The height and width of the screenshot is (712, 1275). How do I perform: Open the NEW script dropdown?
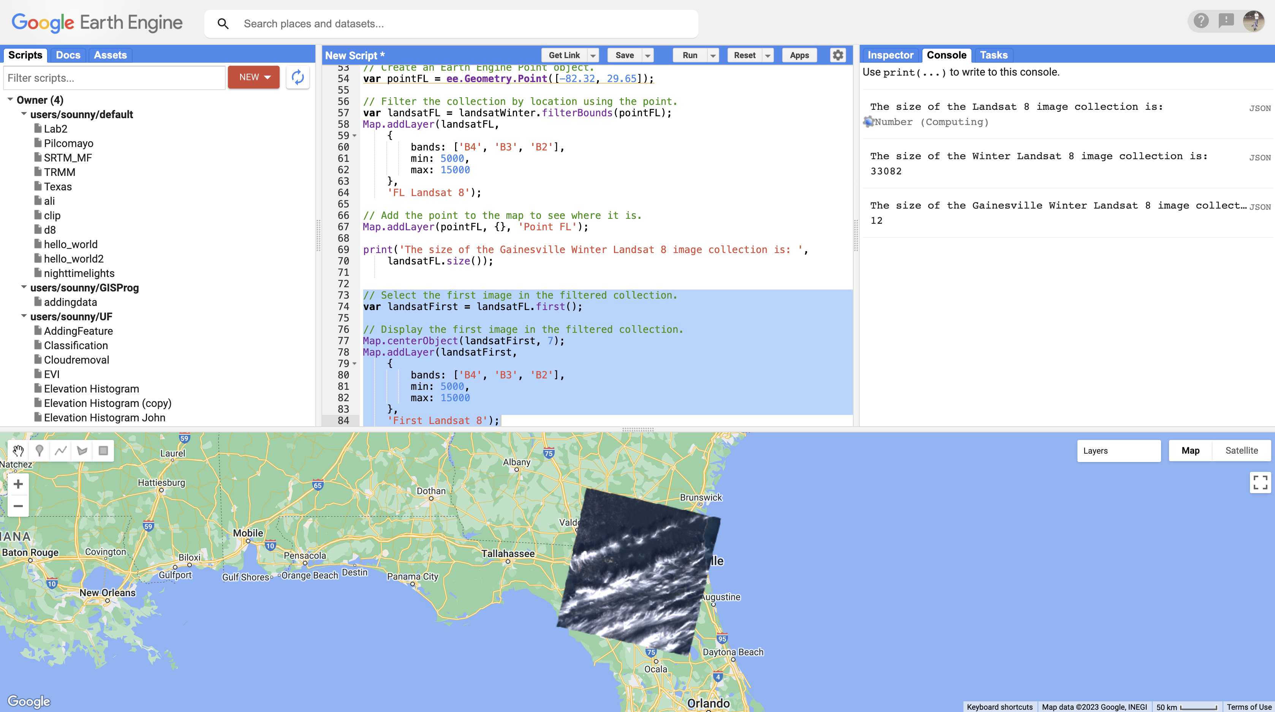(x=254, y=77)
